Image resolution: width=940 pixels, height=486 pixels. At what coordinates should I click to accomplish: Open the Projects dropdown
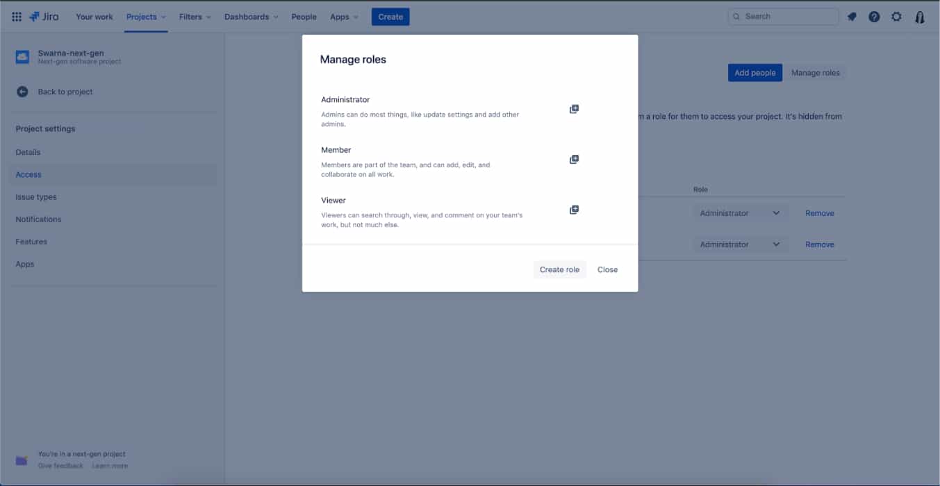(145, 17)
